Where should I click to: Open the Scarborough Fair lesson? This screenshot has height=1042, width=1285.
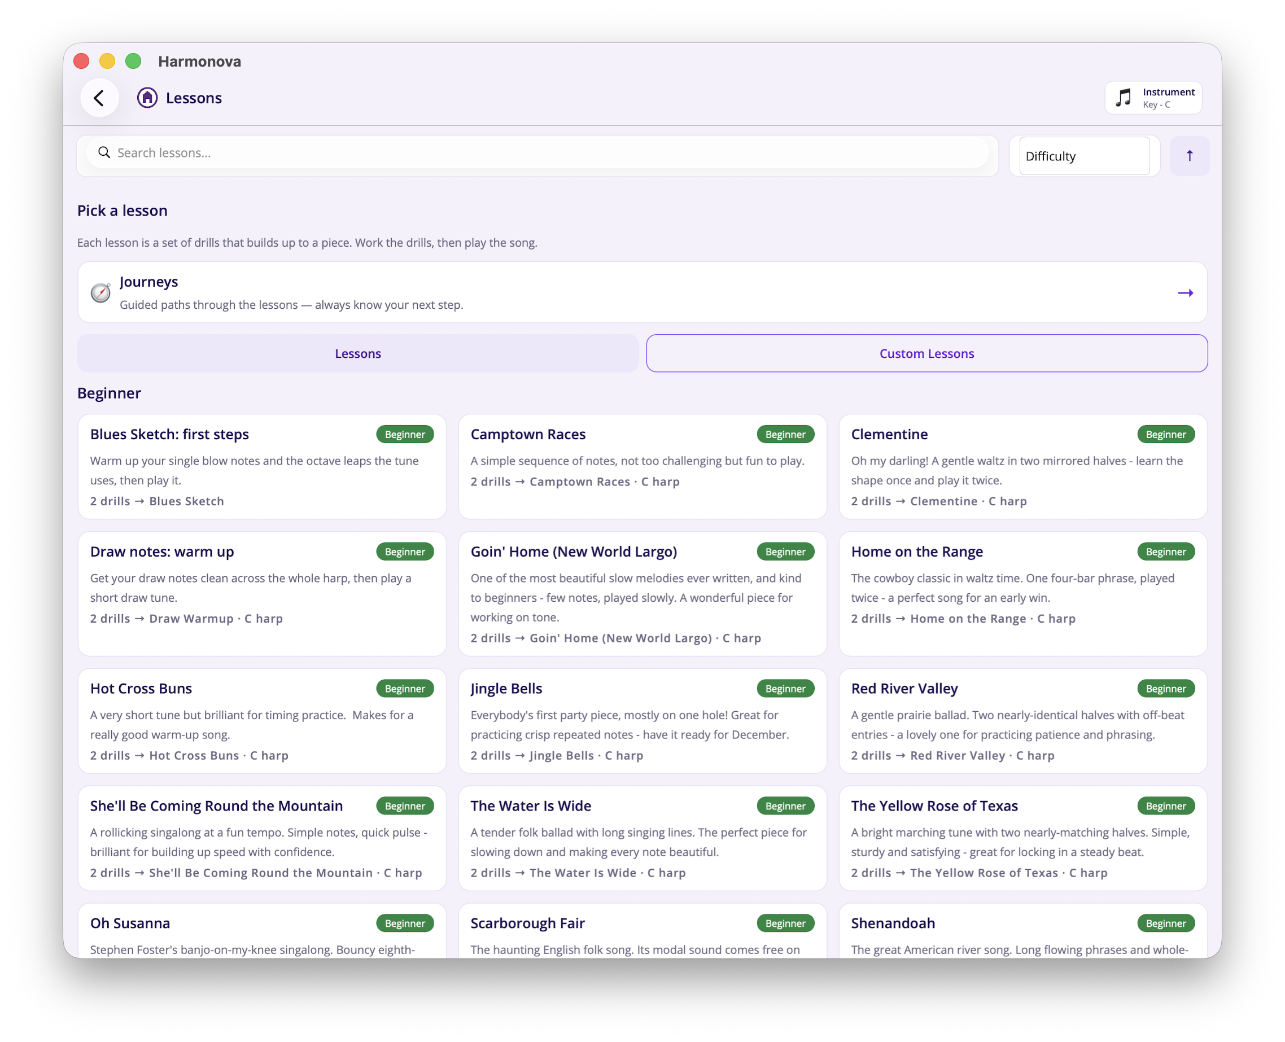[x=642, y=930]
